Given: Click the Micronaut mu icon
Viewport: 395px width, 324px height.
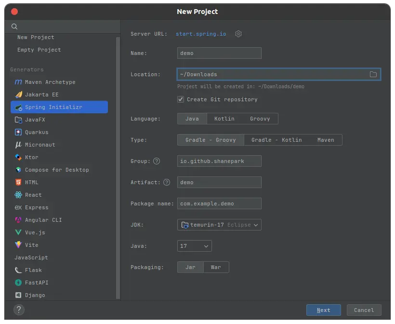Looking at the screenshot, I should pyautogui.click(x=18, y=145).
